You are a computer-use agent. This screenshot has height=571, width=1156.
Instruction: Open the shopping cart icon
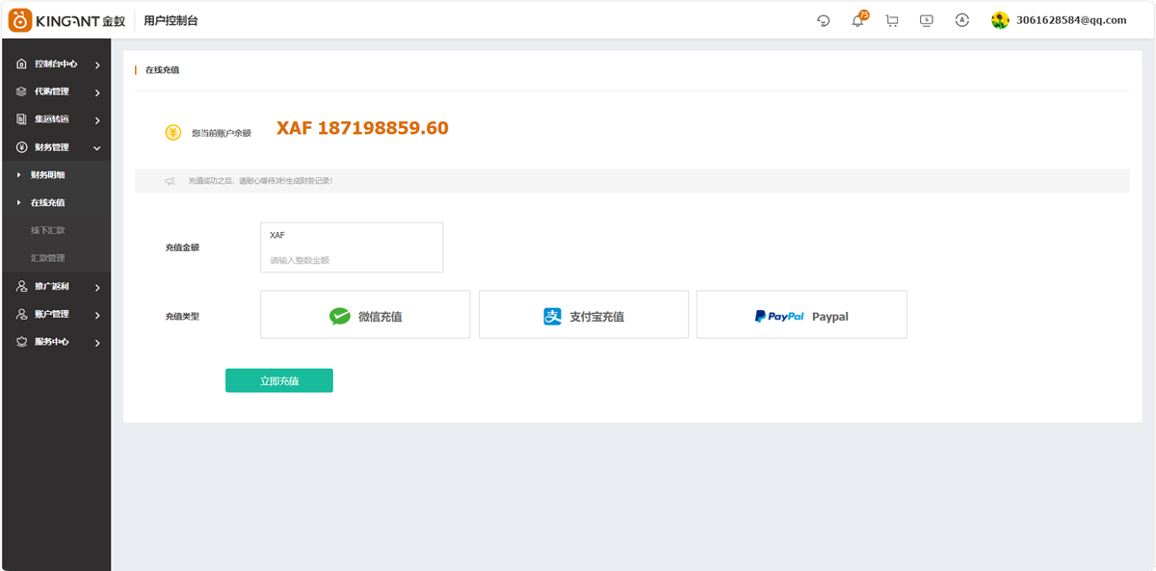point(892,20)
